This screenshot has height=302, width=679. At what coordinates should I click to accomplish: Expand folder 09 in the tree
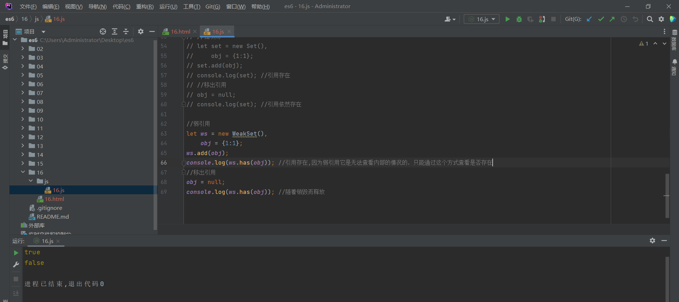23,110
